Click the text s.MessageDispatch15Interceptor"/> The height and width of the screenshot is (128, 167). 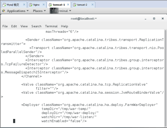[x=34, y=72]
